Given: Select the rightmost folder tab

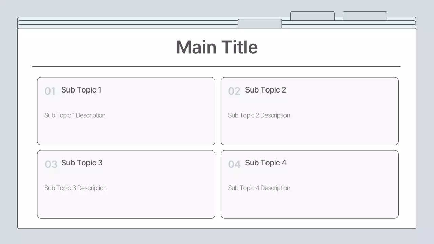Looking at the screenshot, I should 365,16.
